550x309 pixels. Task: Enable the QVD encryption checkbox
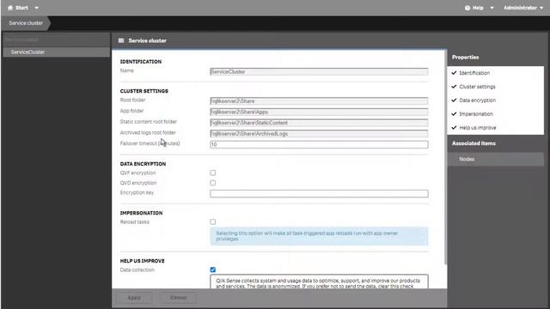point(213,183)
